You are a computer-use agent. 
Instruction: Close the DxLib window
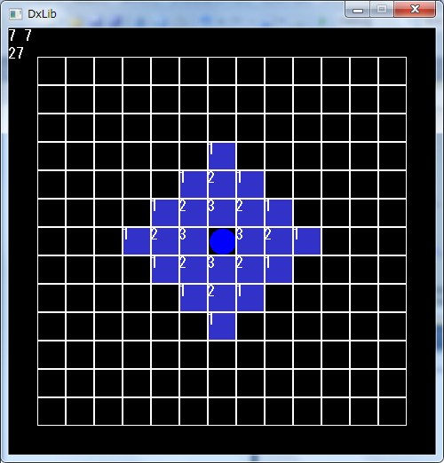(x=415, y=10)
